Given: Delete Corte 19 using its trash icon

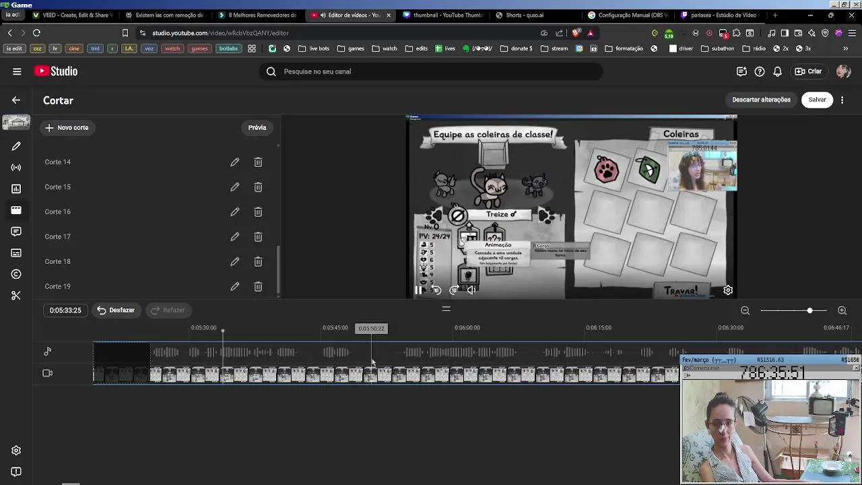Looking at the screenshot, I should click(x=258, y=287).
